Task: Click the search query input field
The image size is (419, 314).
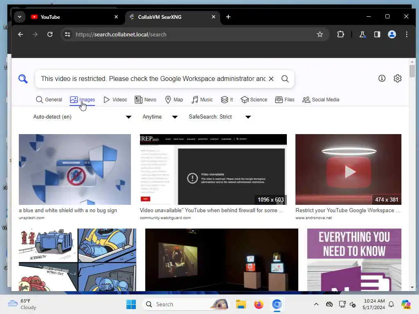Action: tap(153, 79)
